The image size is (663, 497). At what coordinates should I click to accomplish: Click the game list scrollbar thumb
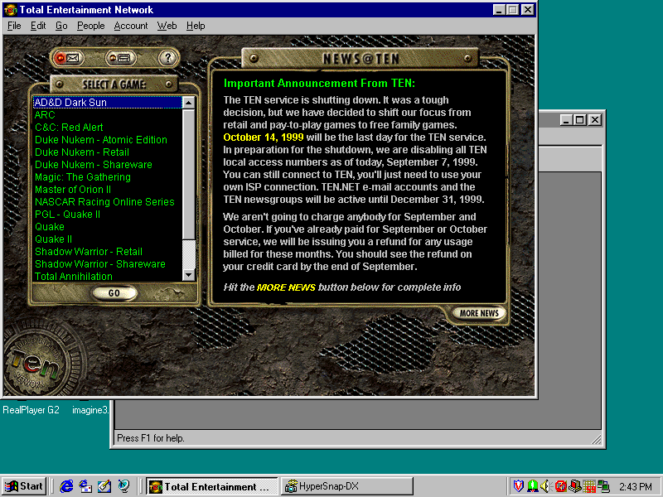189,175
